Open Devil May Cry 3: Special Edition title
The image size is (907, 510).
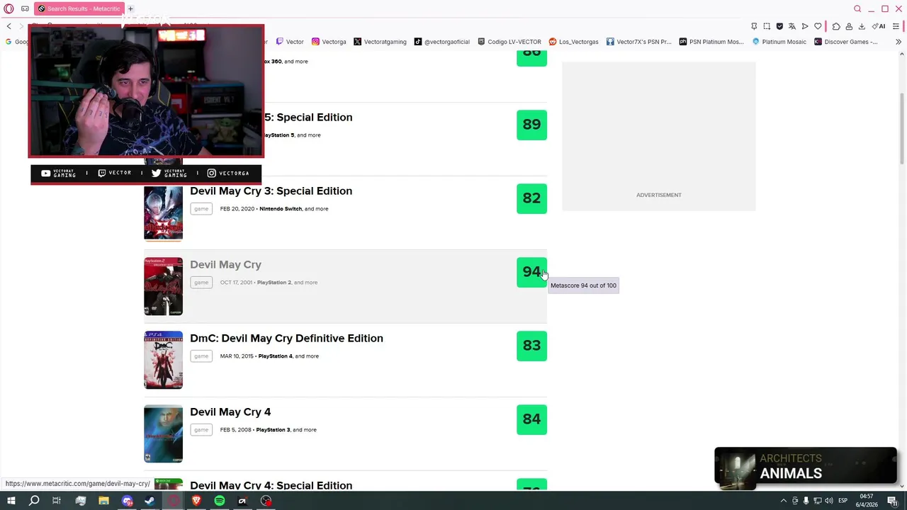[271, 191]
